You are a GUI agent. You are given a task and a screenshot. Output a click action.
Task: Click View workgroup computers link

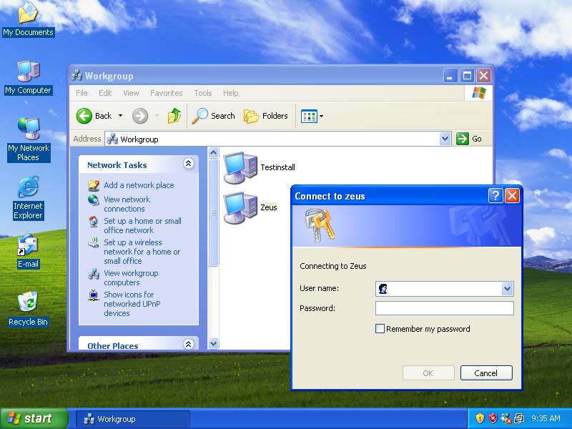131,278
